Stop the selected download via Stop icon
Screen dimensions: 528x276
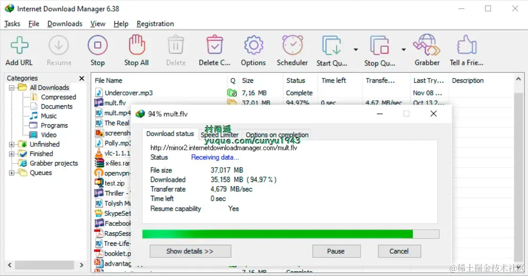click(x=97, y=45)
